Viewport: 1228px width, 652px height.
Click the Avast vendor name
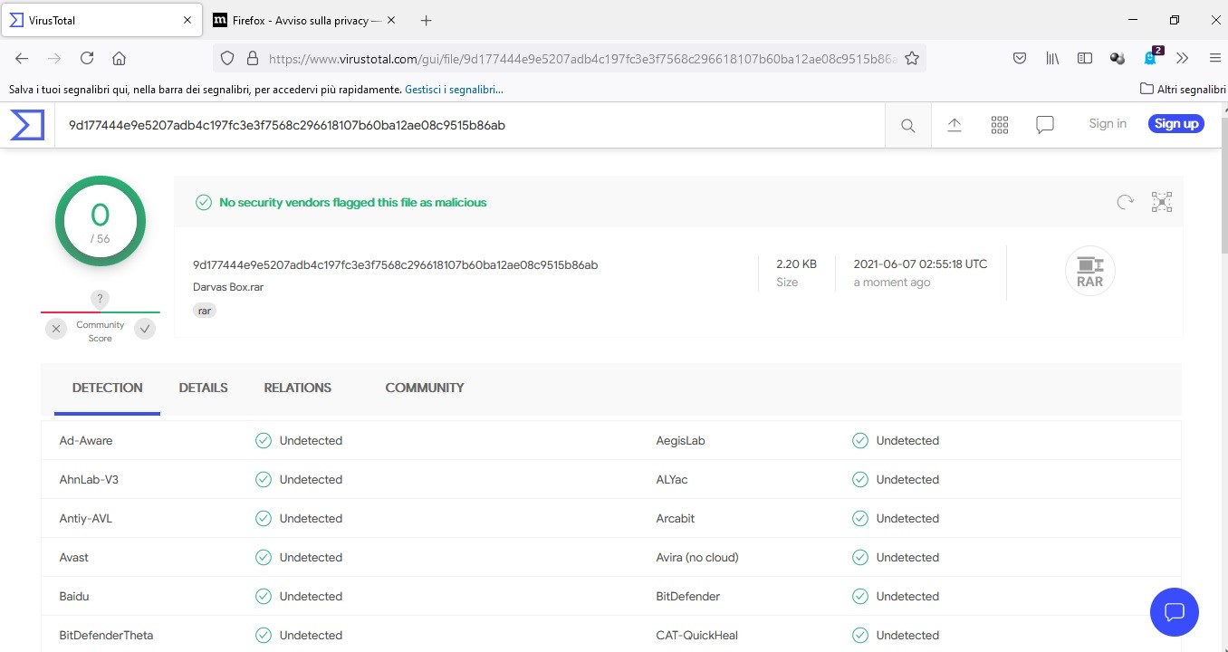(74, 558)
